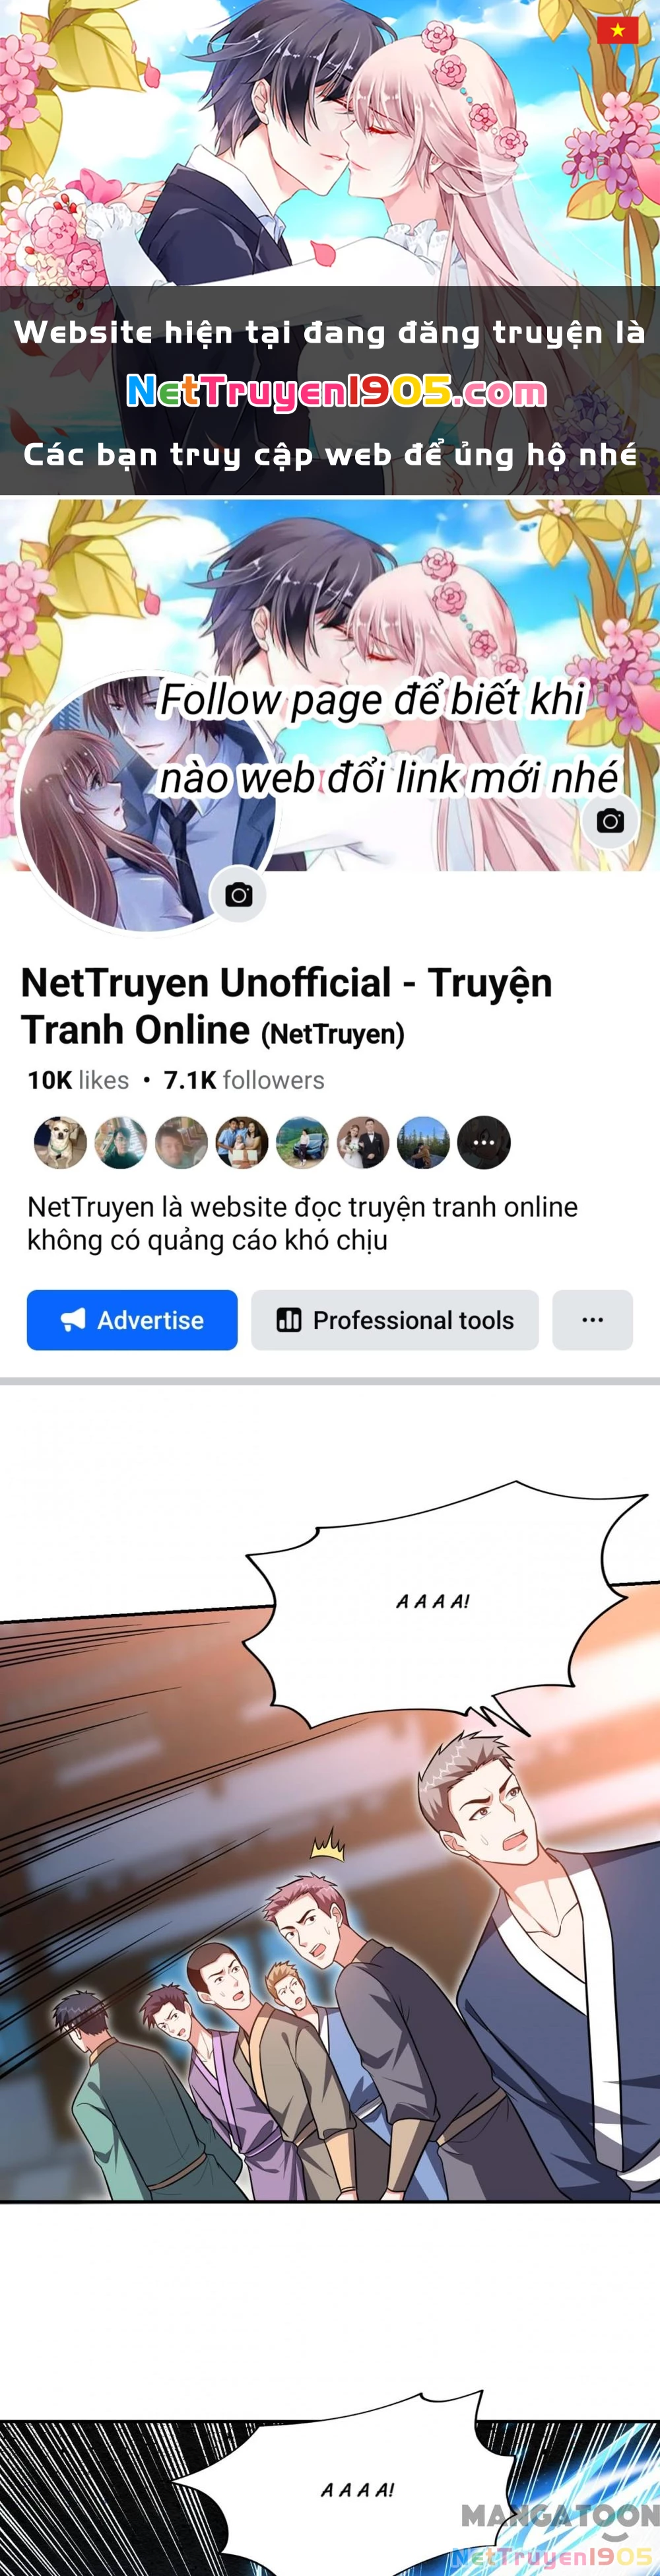Click the cover photo camera icon
The width and height of the screenshot is (660, 2576).
click(610, 821)
